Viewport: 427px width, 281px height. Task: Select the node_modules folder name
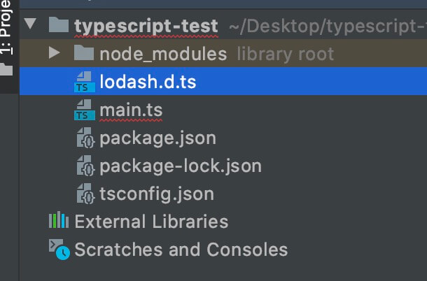[x=162, y=53]
